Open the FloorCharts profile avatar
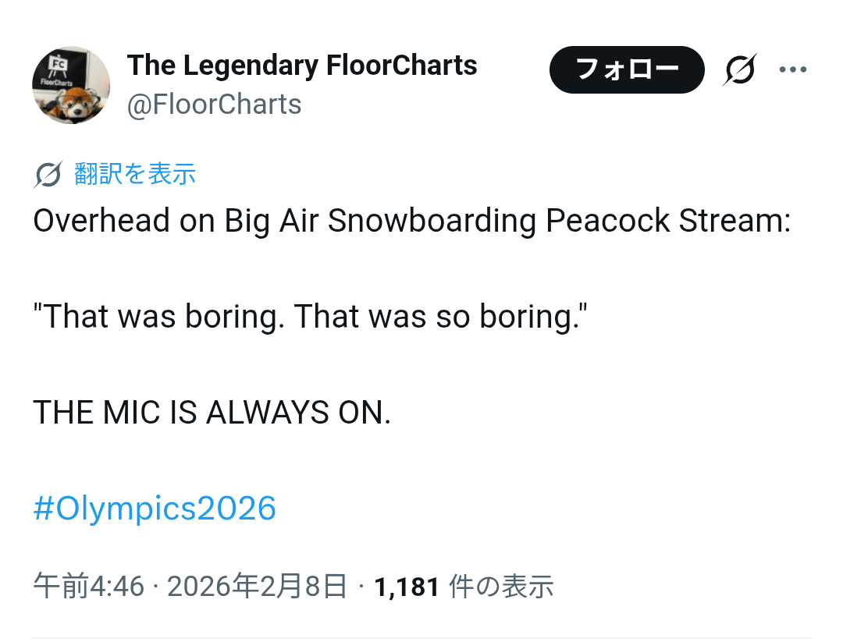The width and height of the screenshot is (843, 642). point(71,85)
